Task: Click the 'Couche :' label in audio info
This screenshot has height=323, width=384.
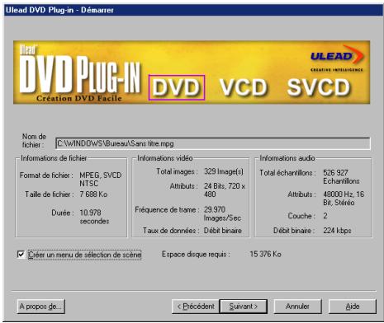Action: point(301,216)
